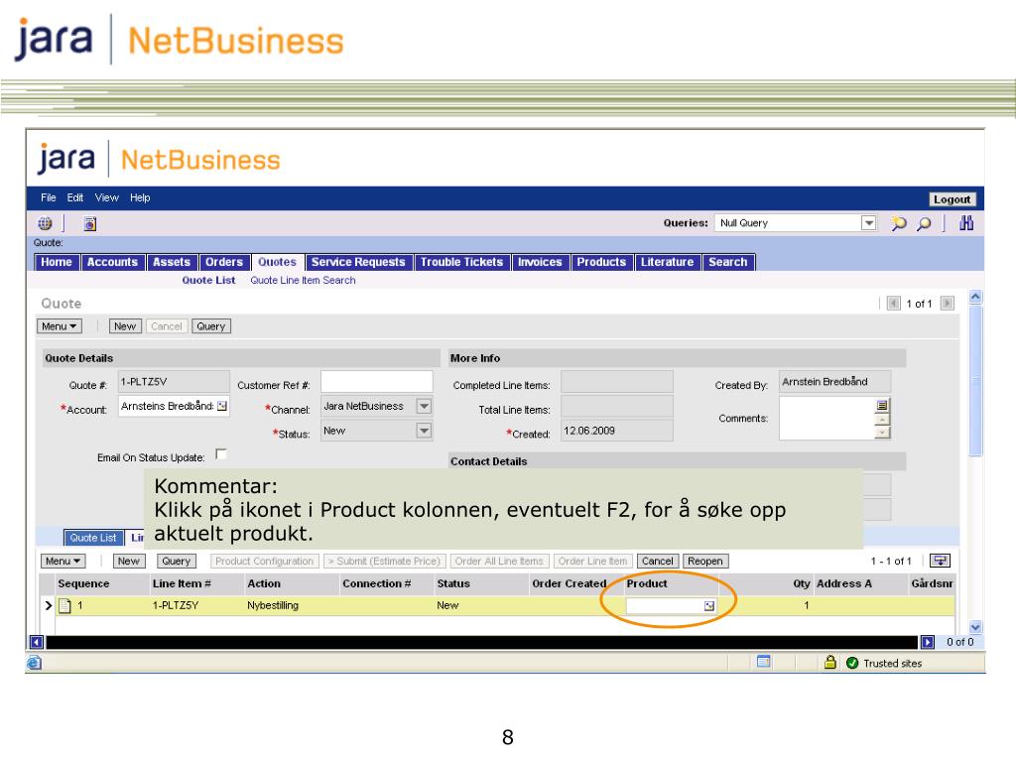Viewport: 1016px width, 762px height.
Task: Switch to the Invoices tab
Action: pos(540,262)
